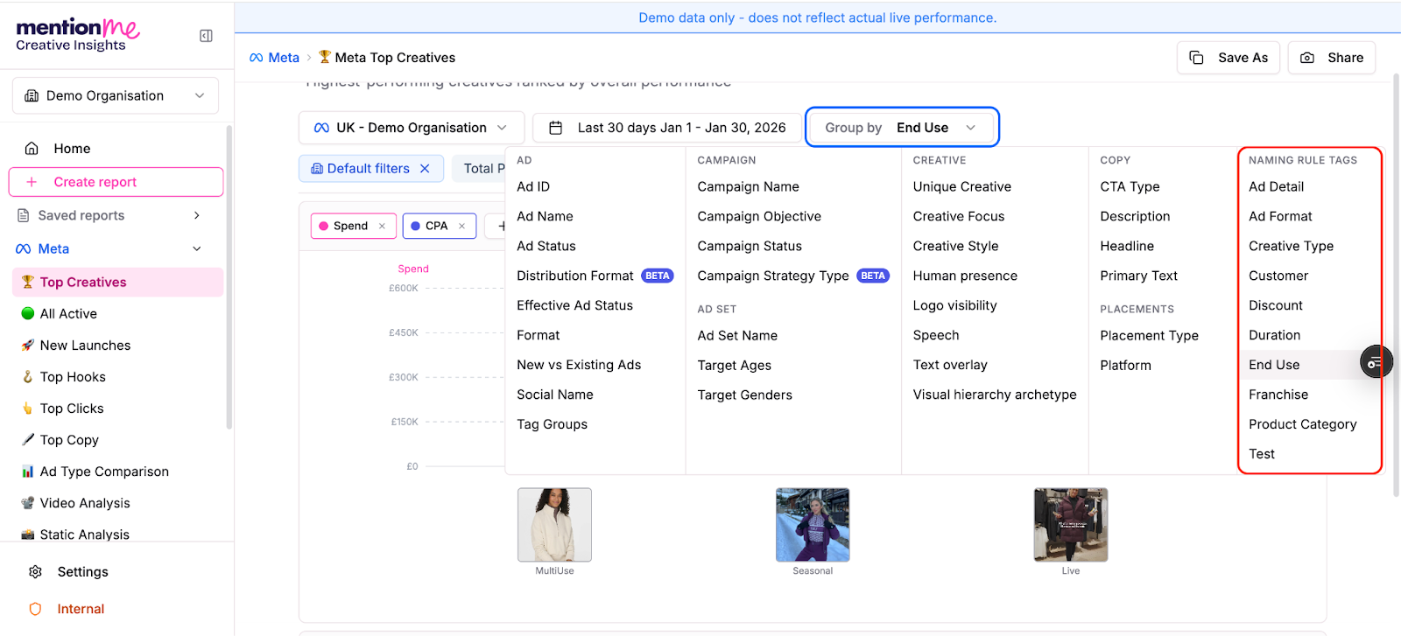Open the Demo Organisation dropdown
The width and height of the screenshot is (1401, 636).
116,95
